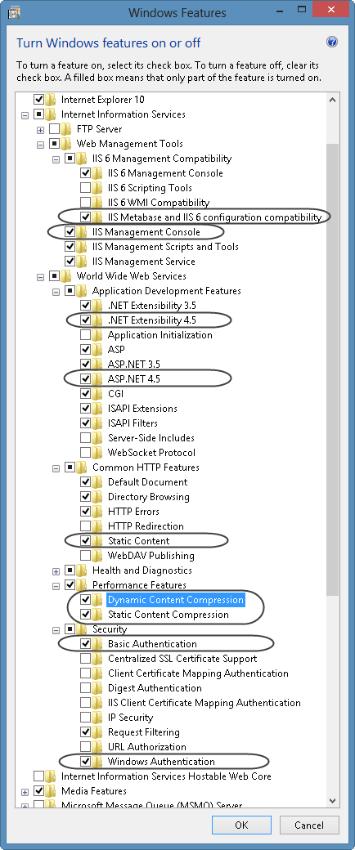Collapse the Performance Features node
355x850 pixels.
[x=56, y=585]
